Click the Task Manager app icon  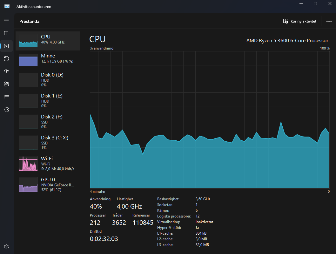7,6
